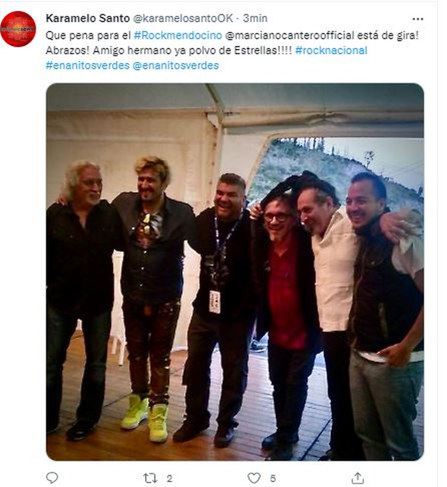
Task: Follow the #Rockmendocino hashtag link
Action: 178,35
